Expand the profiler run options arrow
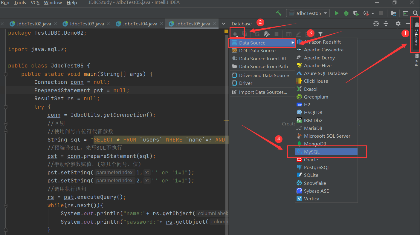Screen dimensions: 420x235 point(372,13)
